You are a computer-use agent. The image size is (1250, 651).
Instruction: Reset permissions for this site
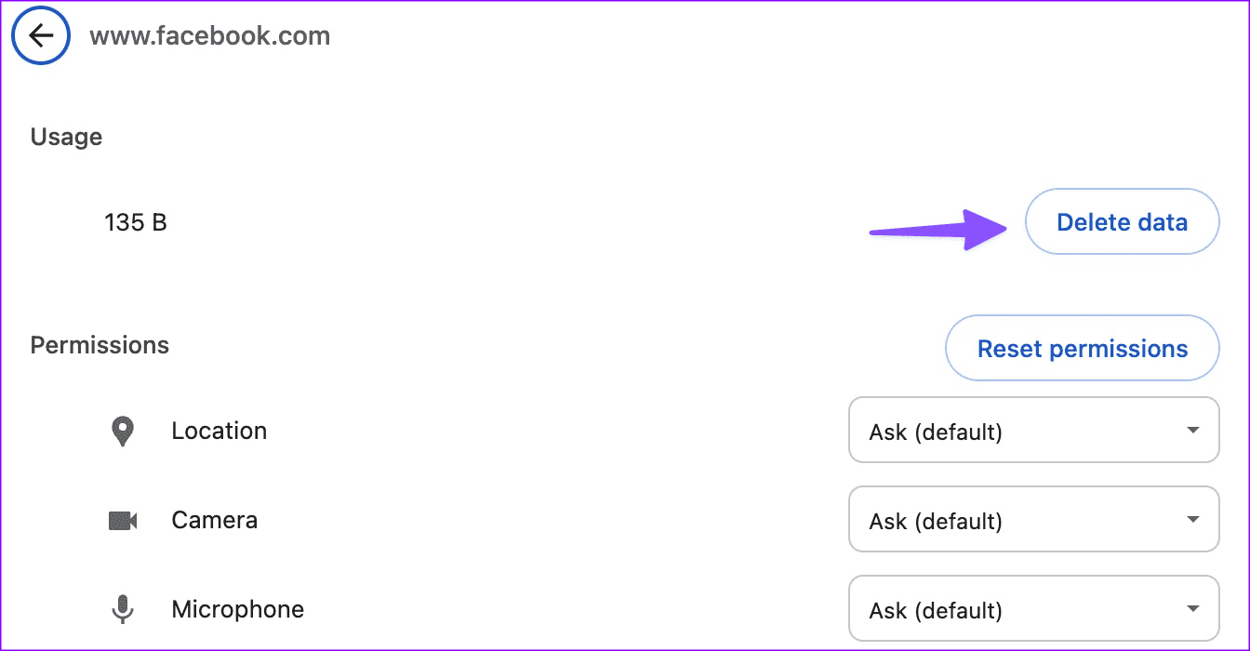coord(1083,349)
